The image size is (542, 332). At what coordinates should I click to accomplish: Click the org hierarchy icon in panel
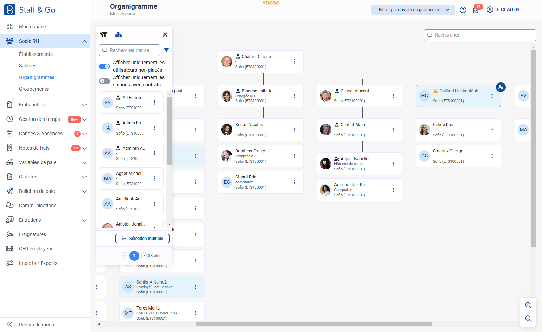pyautogui.click(x=119, y=34)
